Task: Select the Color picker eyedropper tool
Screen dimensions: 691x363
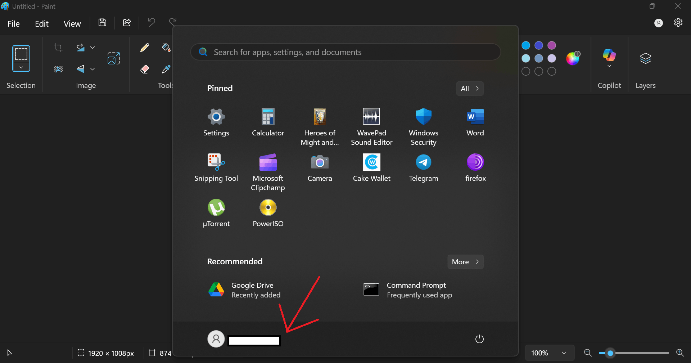Action: click(166, 69)
